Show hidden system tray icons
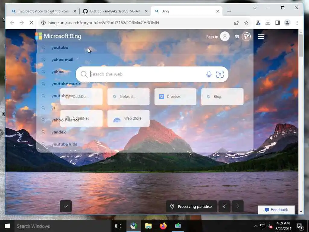 point(255,226)
